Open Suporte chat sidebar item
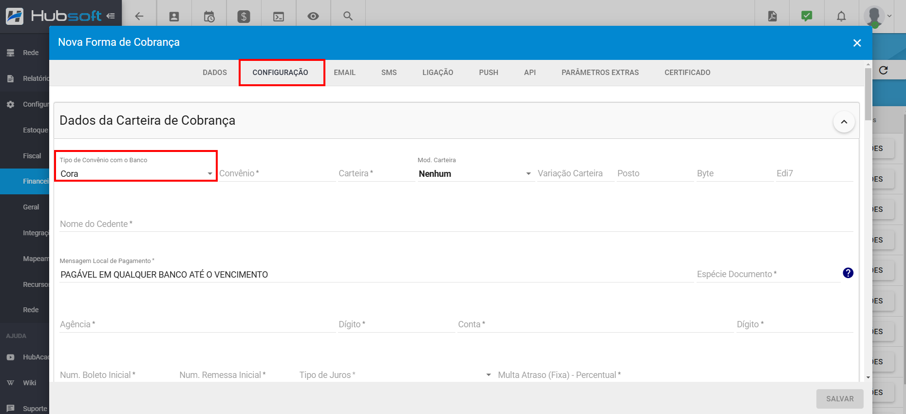Image resolution: width=906 pixels, height=414 pixels. click(24, 409)
